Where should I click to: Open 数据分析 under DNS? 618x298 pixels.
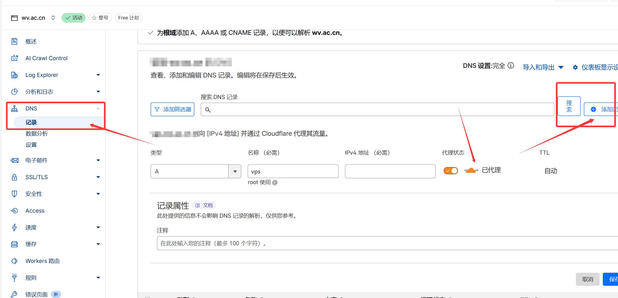pos(37,134)
